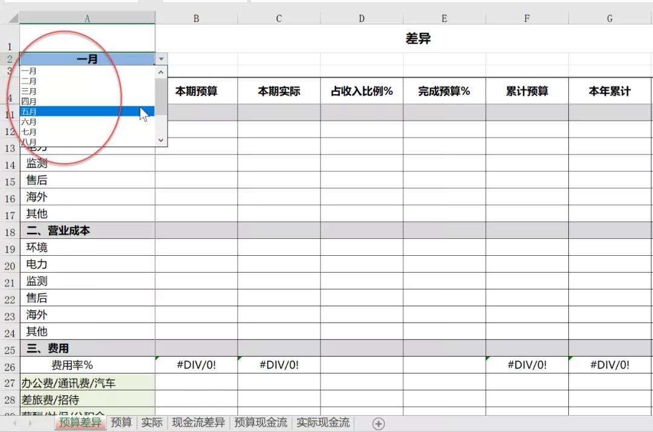Viewport: 653px width, 432px height.
Task: Click the add new sheet plus button
Action: tap(378, 424)
